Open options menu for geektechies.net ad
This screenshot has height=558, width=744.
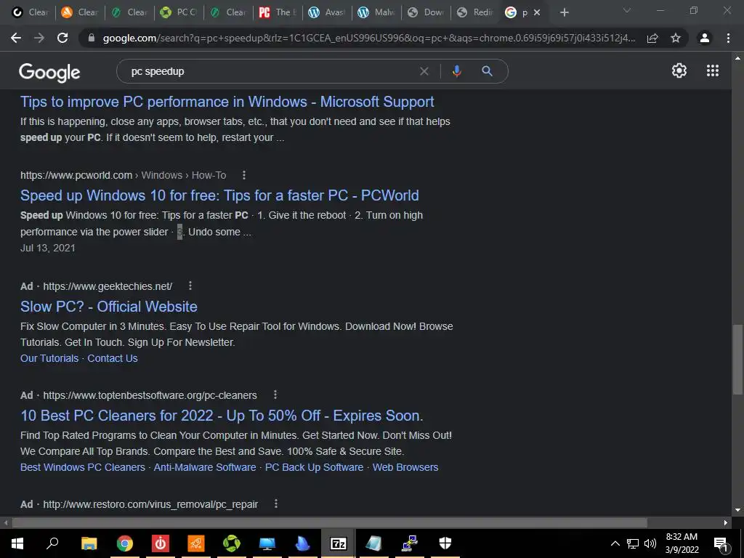190,286
